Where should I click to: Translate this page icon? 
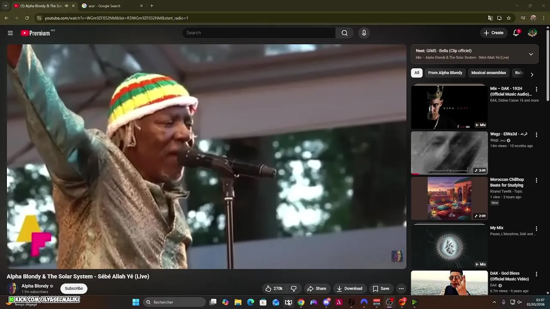pos(490,18)
